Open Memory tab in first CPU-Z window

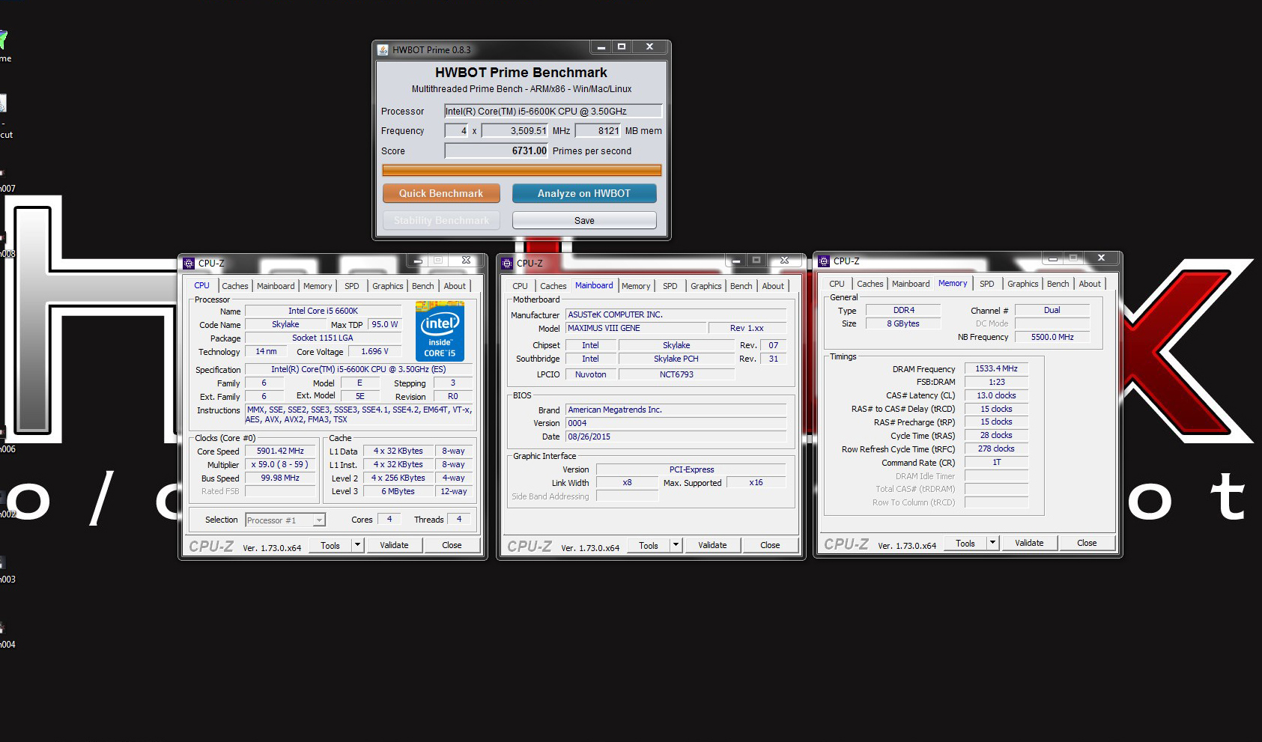[318, 286]
